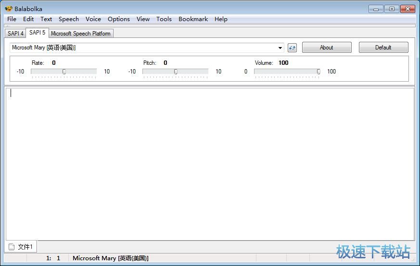The width and height of the screenshot is (420, 266).
Task: Select the 文件1 document tab
Action: tap(21, 247)
